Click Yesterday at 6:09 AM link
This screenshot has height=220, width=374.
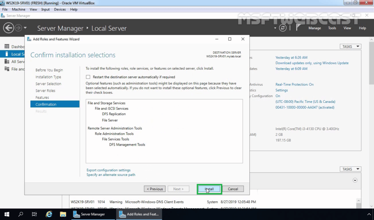coord(291,69)
